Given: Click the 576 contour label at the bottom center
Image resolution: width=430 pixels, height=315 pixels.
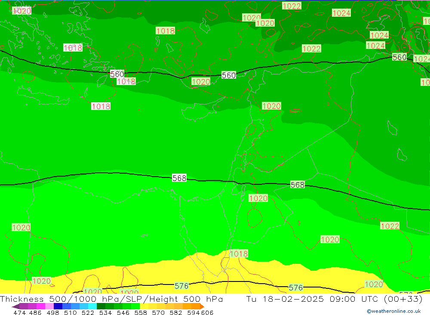Looking at the screenshot, I should tap(181, 286).
